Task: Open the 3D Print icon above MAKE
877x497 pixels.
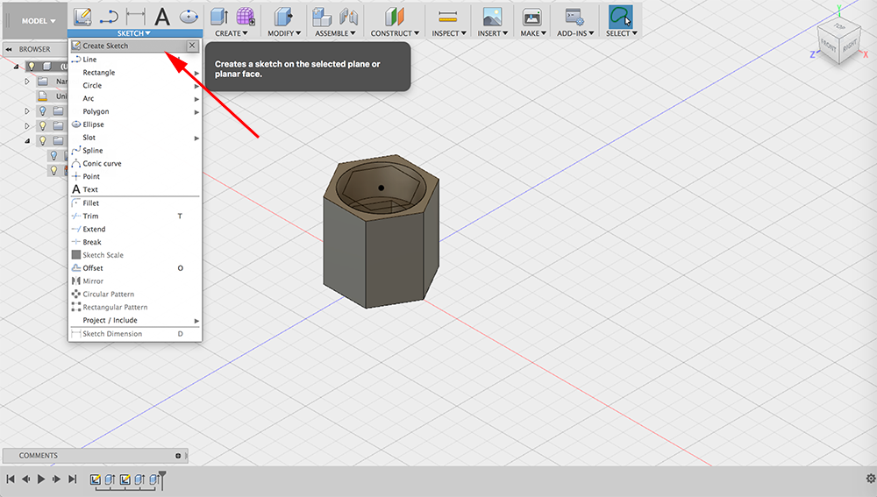Action: (532, 17)
